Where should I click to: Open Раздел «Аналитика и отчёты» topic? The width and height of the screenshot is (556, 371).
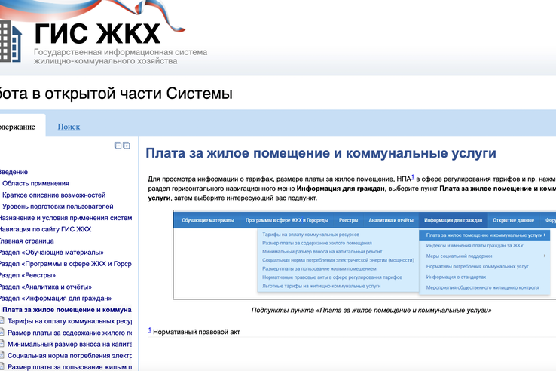46,287
